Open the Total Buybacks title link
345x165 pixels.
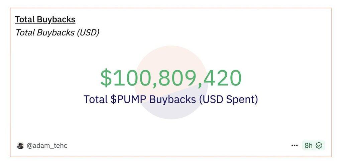point(45,20)
